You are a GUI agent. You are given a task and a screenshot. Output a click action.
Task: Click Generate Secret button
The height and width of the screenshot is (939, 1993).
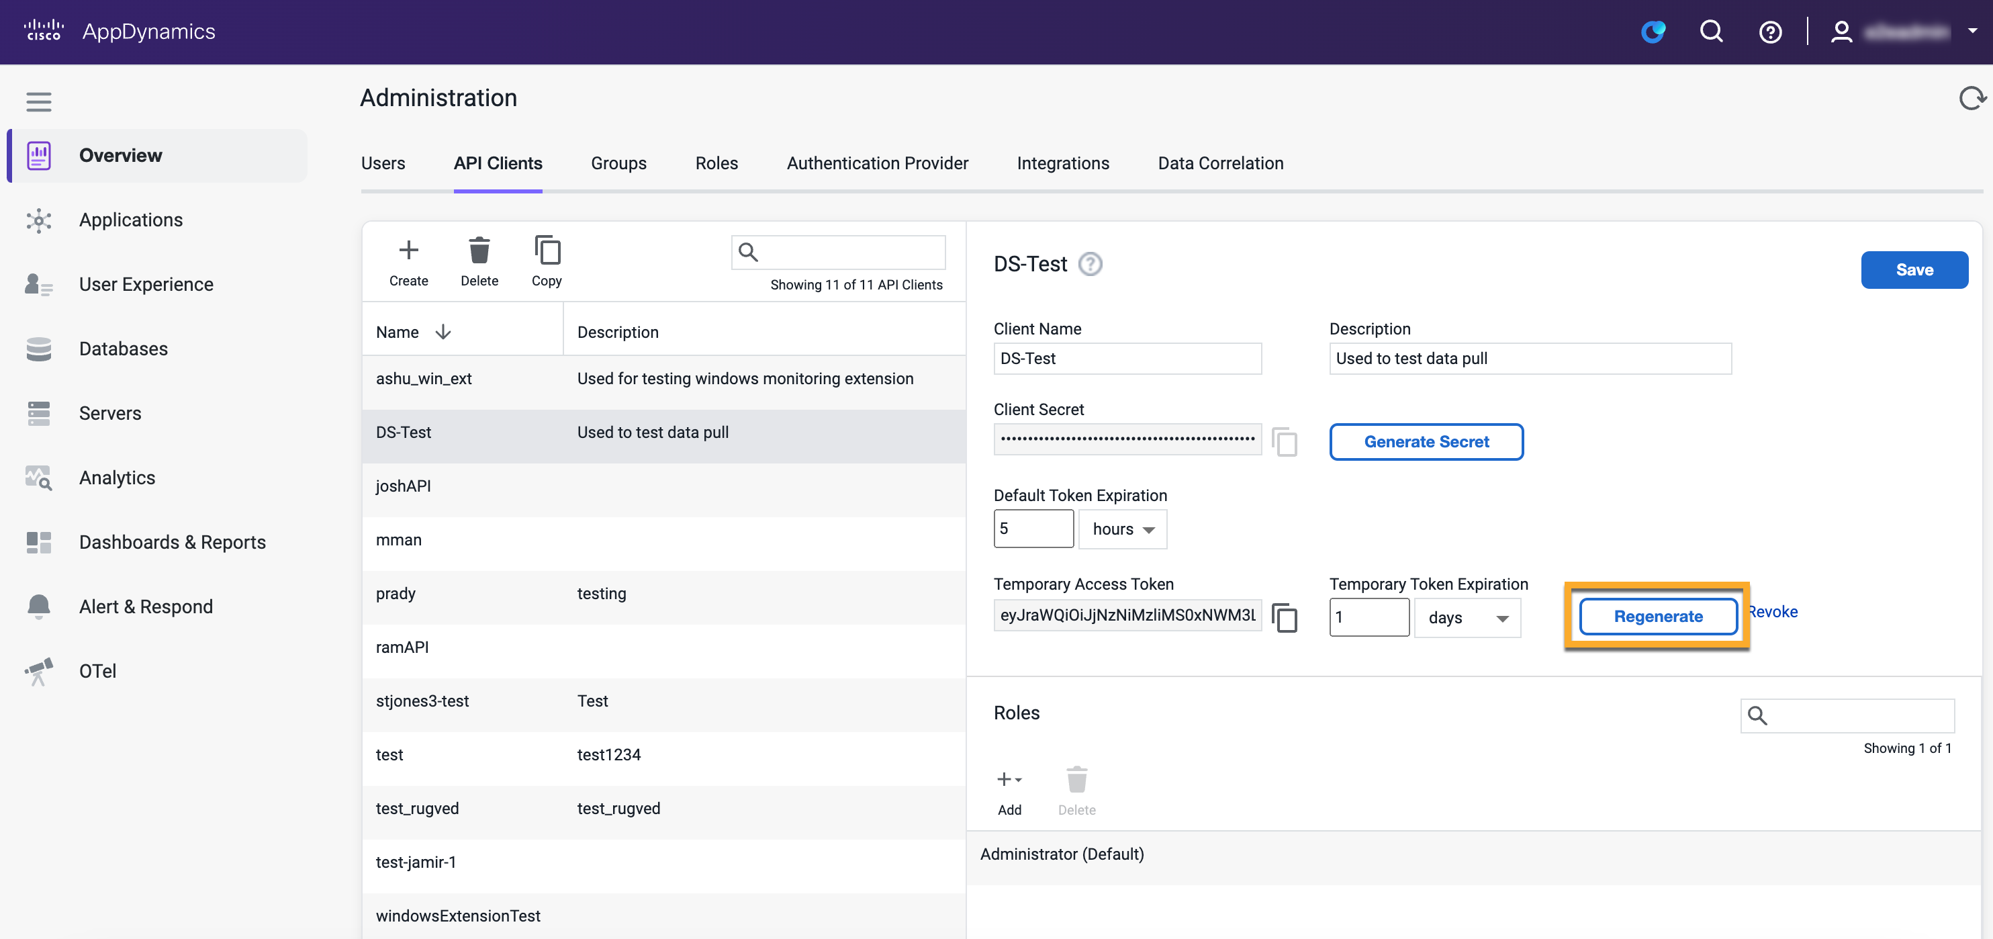1426,442
